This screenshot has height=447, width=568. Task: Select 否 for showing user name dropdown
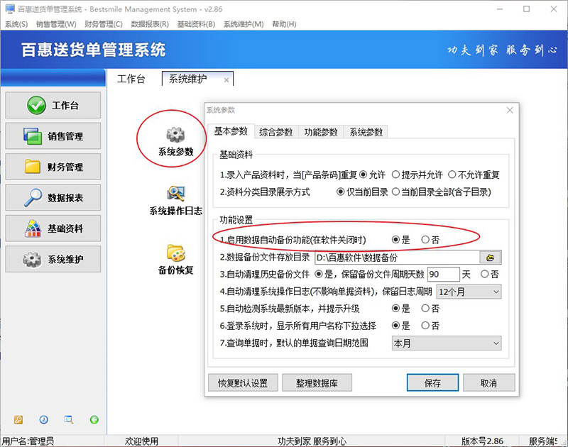tap(430, 326)
